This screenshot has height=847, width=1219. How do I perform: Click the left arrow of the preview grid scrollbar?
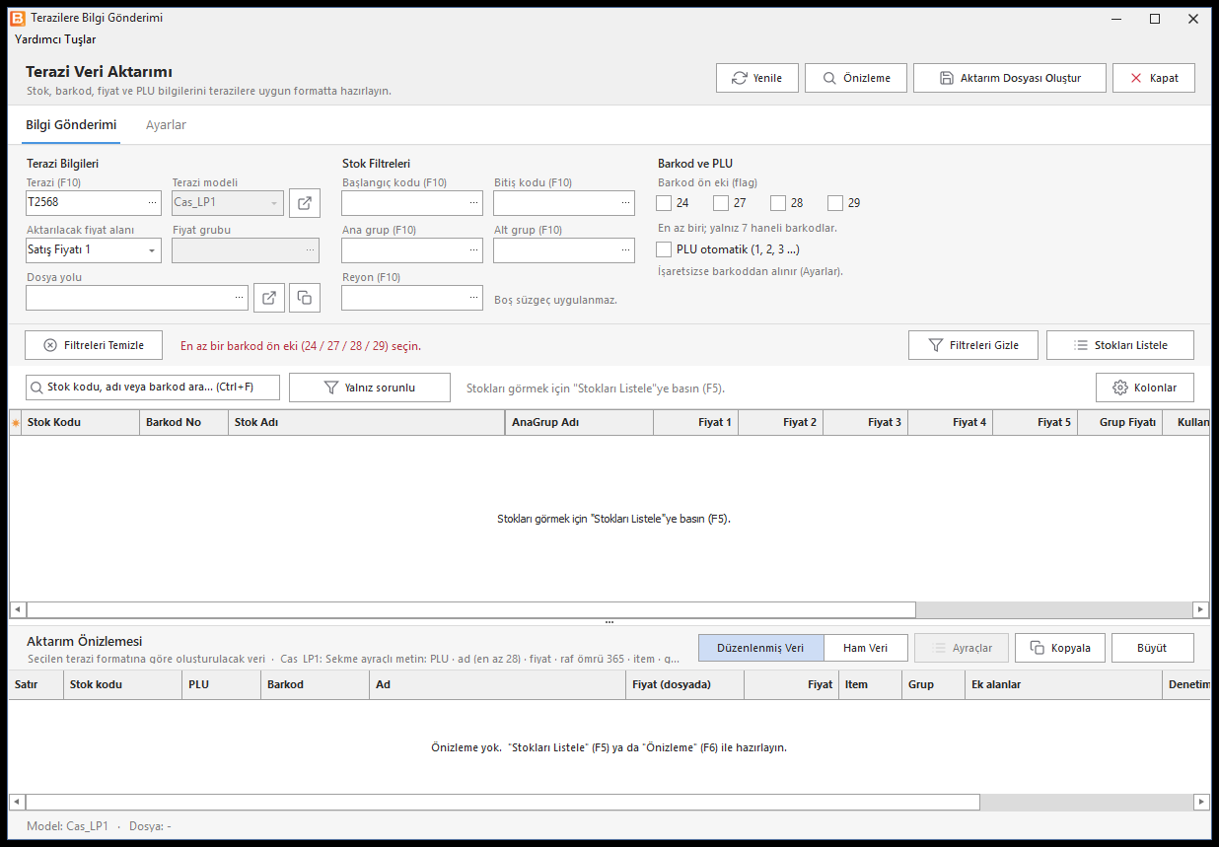click(x=18, y=802)
